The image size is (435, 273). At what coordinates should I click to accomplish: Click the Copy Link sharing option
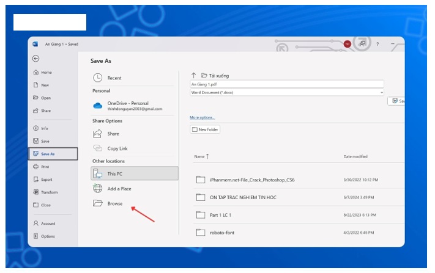(x=117, y=148)
